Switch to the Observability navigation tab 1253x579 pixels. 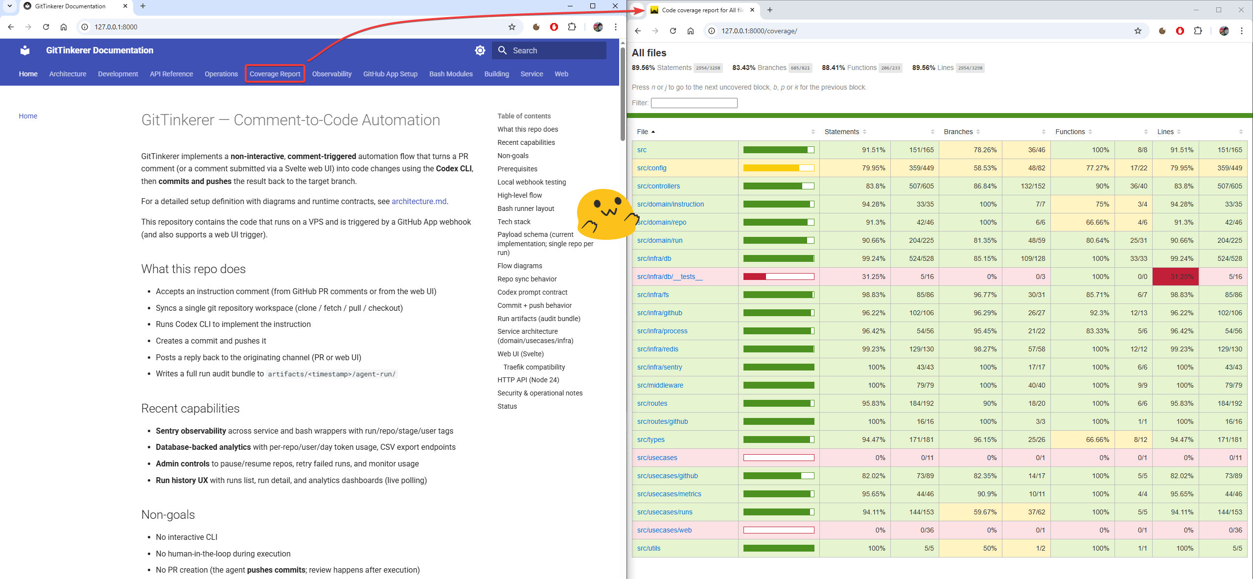coord(331,74)
